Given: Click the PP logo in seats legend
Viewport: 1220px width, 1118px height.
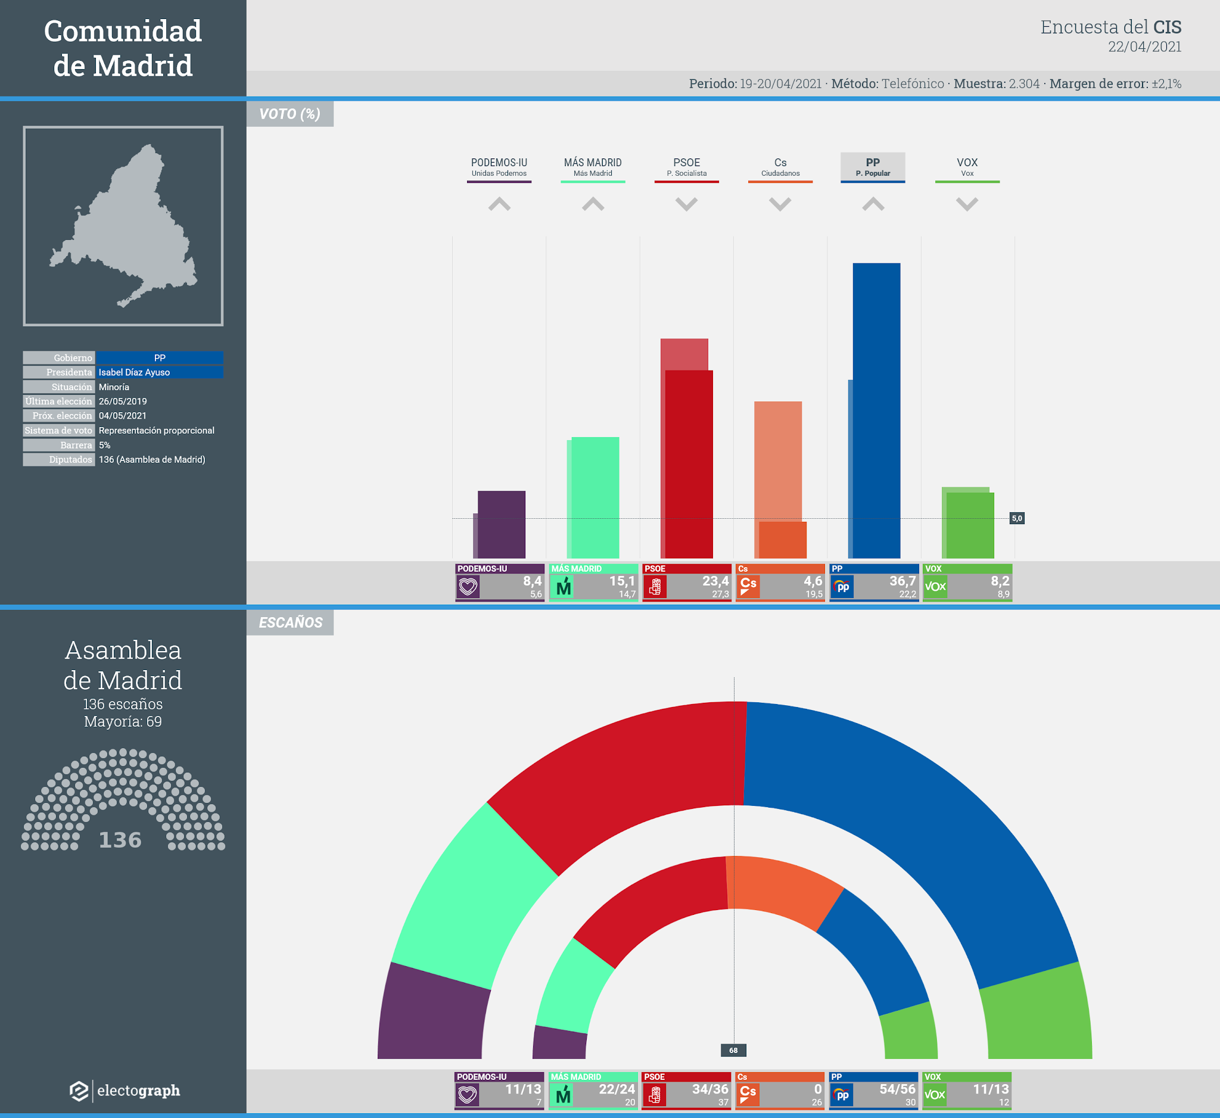Looking at the screenshot, I should click(x=841, y=1094).
